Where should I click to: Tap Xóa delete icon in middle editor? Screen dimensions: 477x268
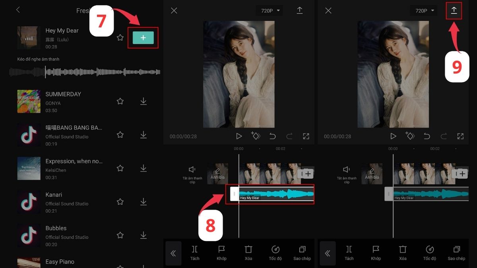pyautogui.click(x=248, y=253)
